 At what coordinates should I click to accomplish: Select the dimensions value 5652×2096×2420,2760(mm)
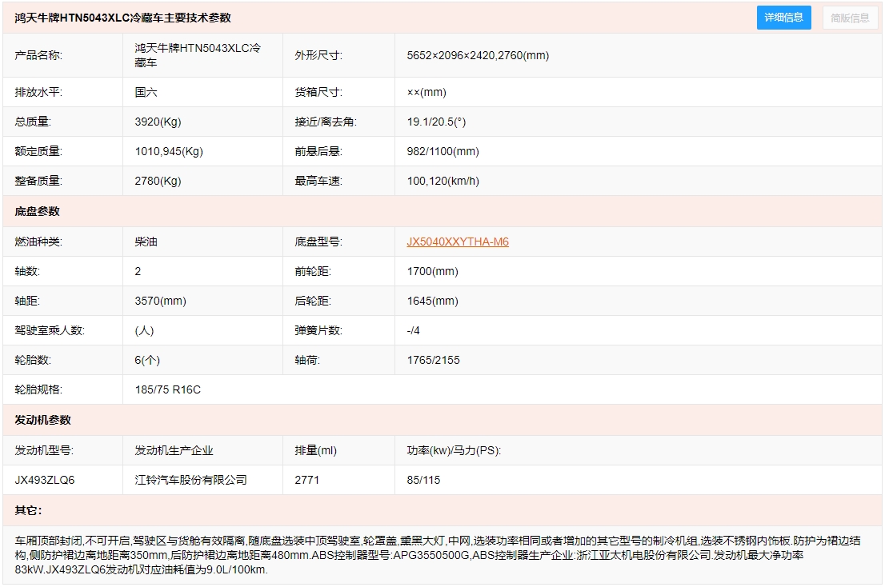pos(478,55)
